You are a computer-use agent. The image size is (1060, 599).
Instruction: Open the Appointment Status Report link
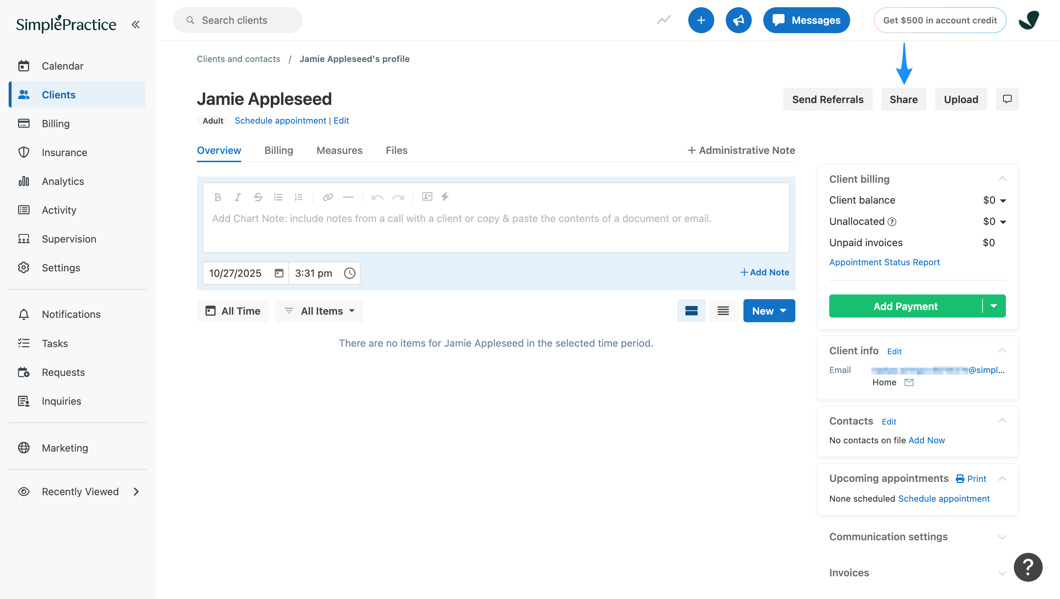pyautogui.click(x=884, y=262)
